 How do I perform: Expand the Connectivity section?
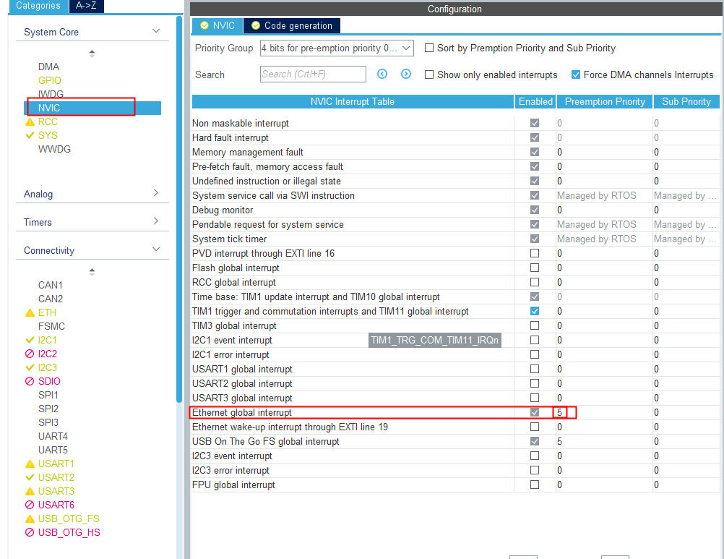pos(155,249)
